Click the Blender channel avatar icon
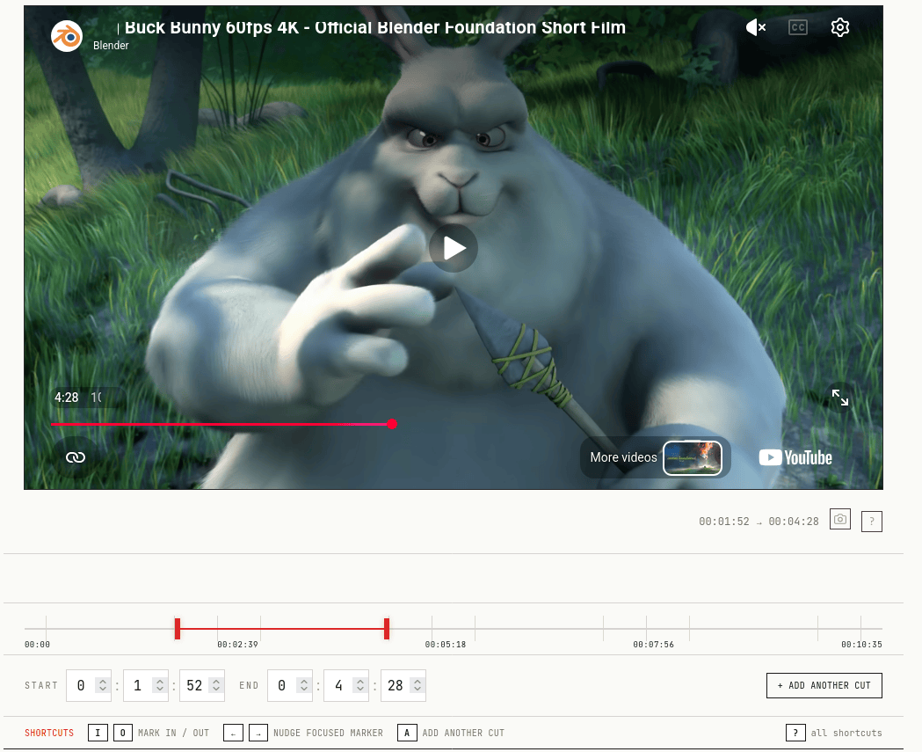This screenshot has width=922, height=752. coord(67,36)
